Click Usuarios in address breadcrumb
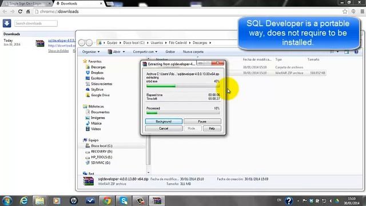 point(157,43)
